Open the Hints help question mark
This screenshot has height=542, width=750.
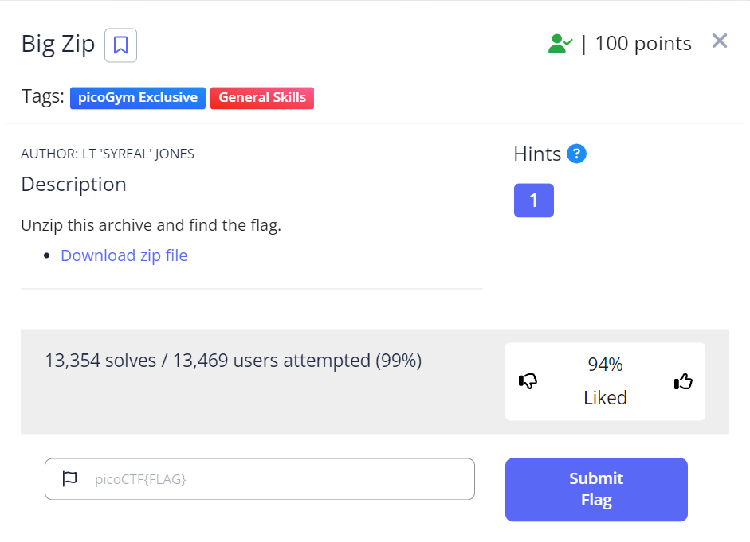(x=576, y=154)
